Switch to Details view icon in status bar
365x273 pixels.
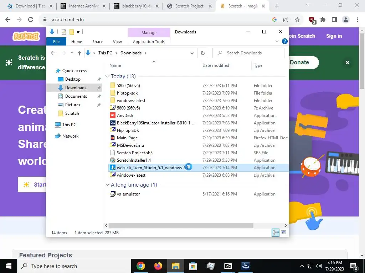pyautogui.click(x=276, y=232)
